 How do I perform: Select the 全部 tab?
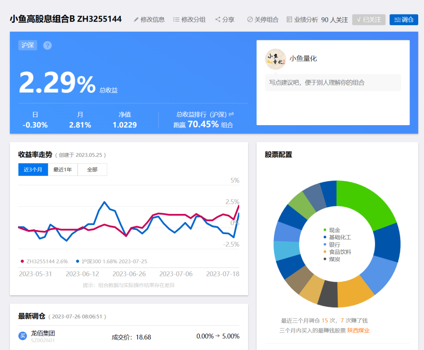pos(92,170)
